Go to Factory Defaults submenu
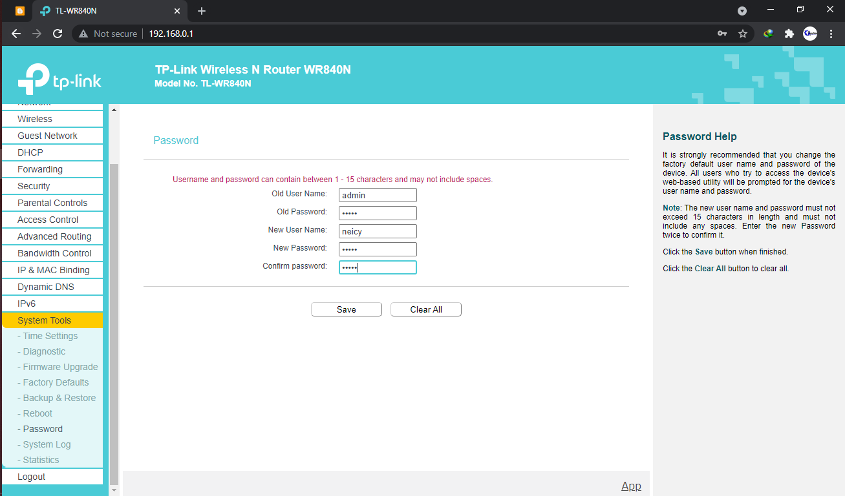The height and width of the screenshot is (496, 845). 54,382
